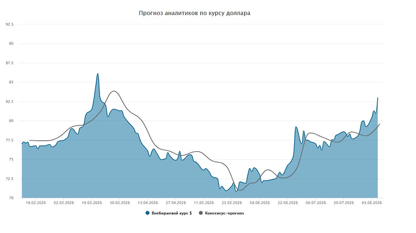Viewport: 416px width, 233px height.
Task: Click the 03.08.2026 date axis label
Action: click(x=372, y=203)
